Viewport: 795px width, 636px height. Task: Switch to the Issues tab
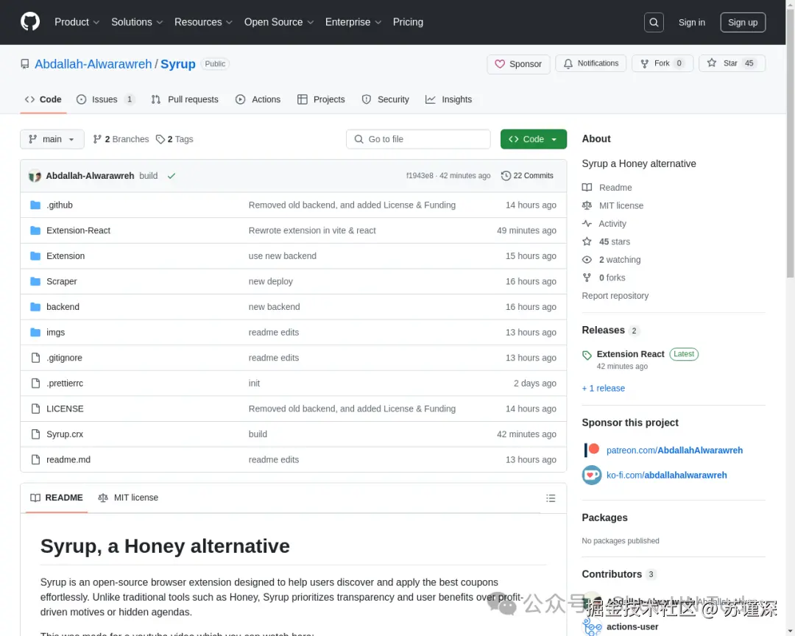click(x=105, y=99)
